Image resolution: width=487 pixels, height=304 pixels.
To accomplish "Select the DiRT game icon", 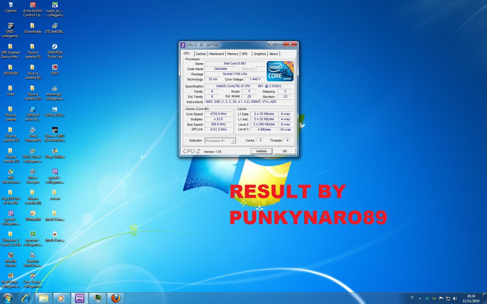I will click(55, 70).
